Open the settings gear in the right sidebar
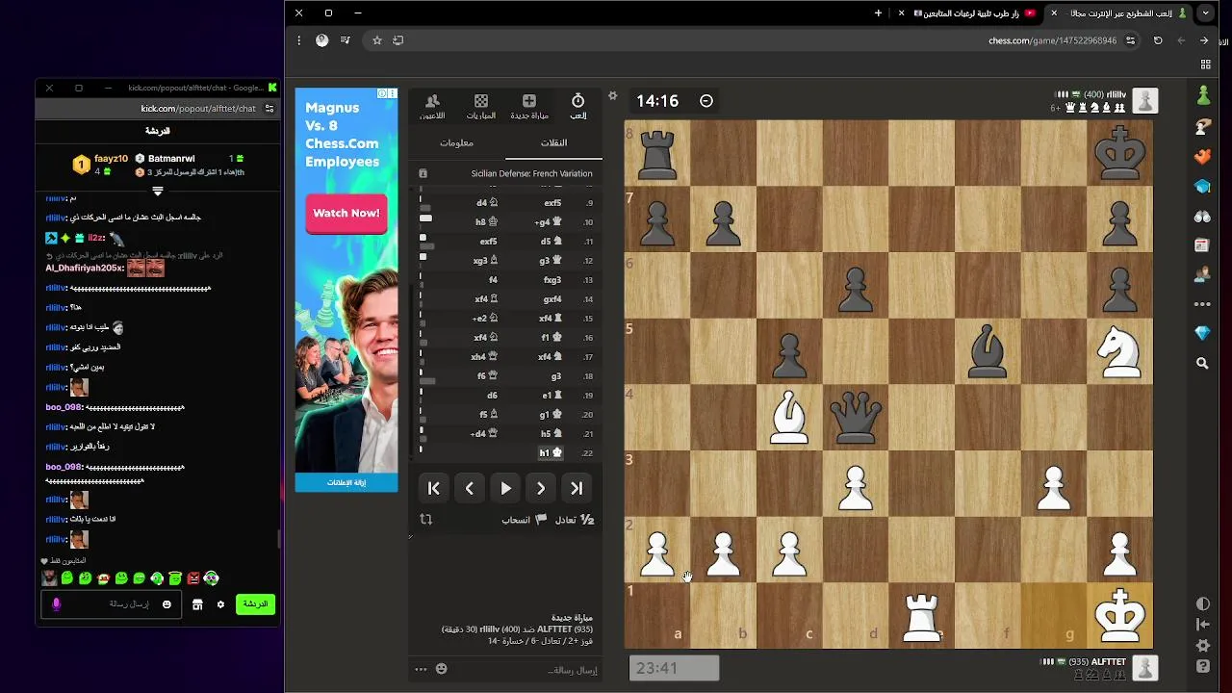Screen dimensions: 1232x693 [1203, 646]
